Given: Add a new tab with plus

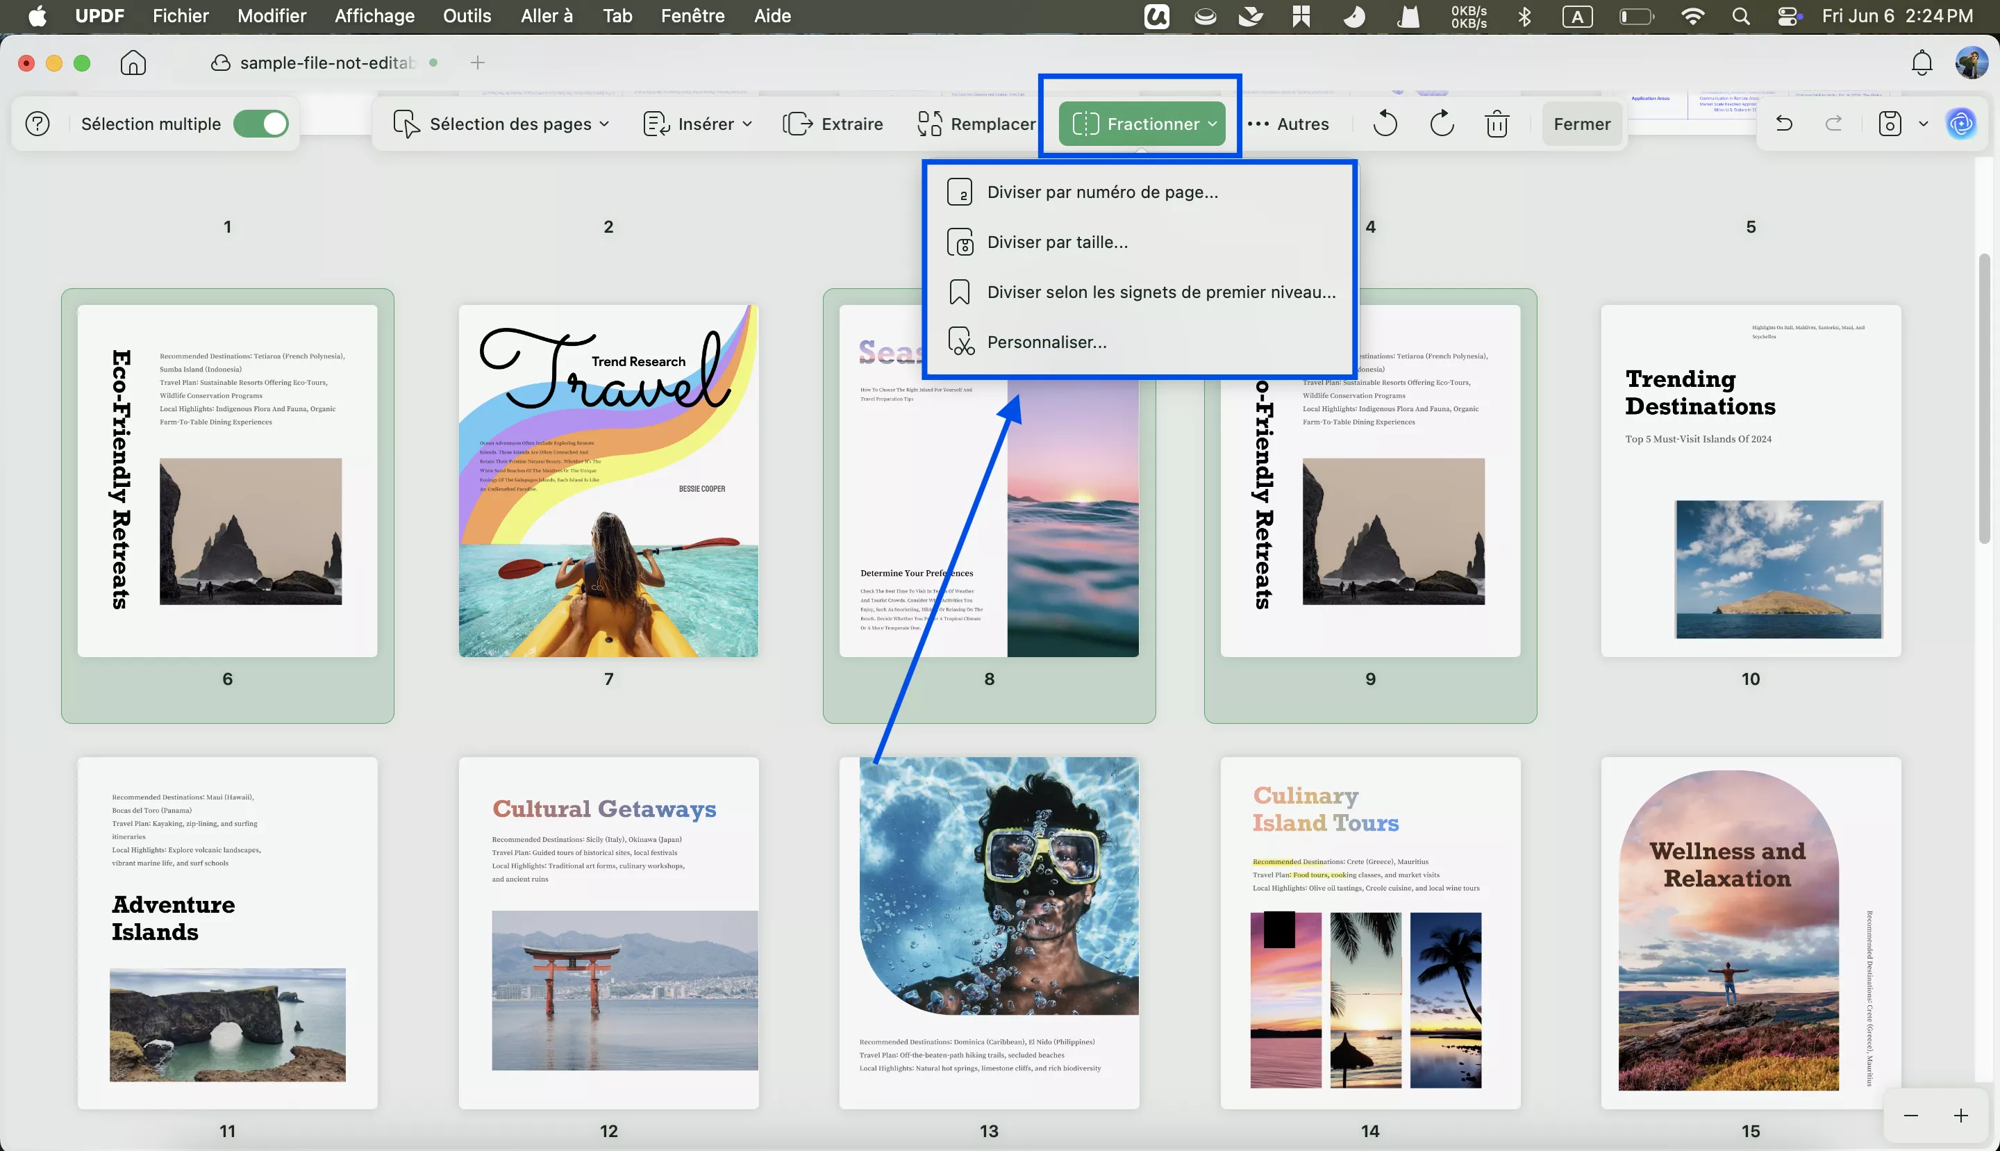Looking at the screenshot, I should (477, 63).
